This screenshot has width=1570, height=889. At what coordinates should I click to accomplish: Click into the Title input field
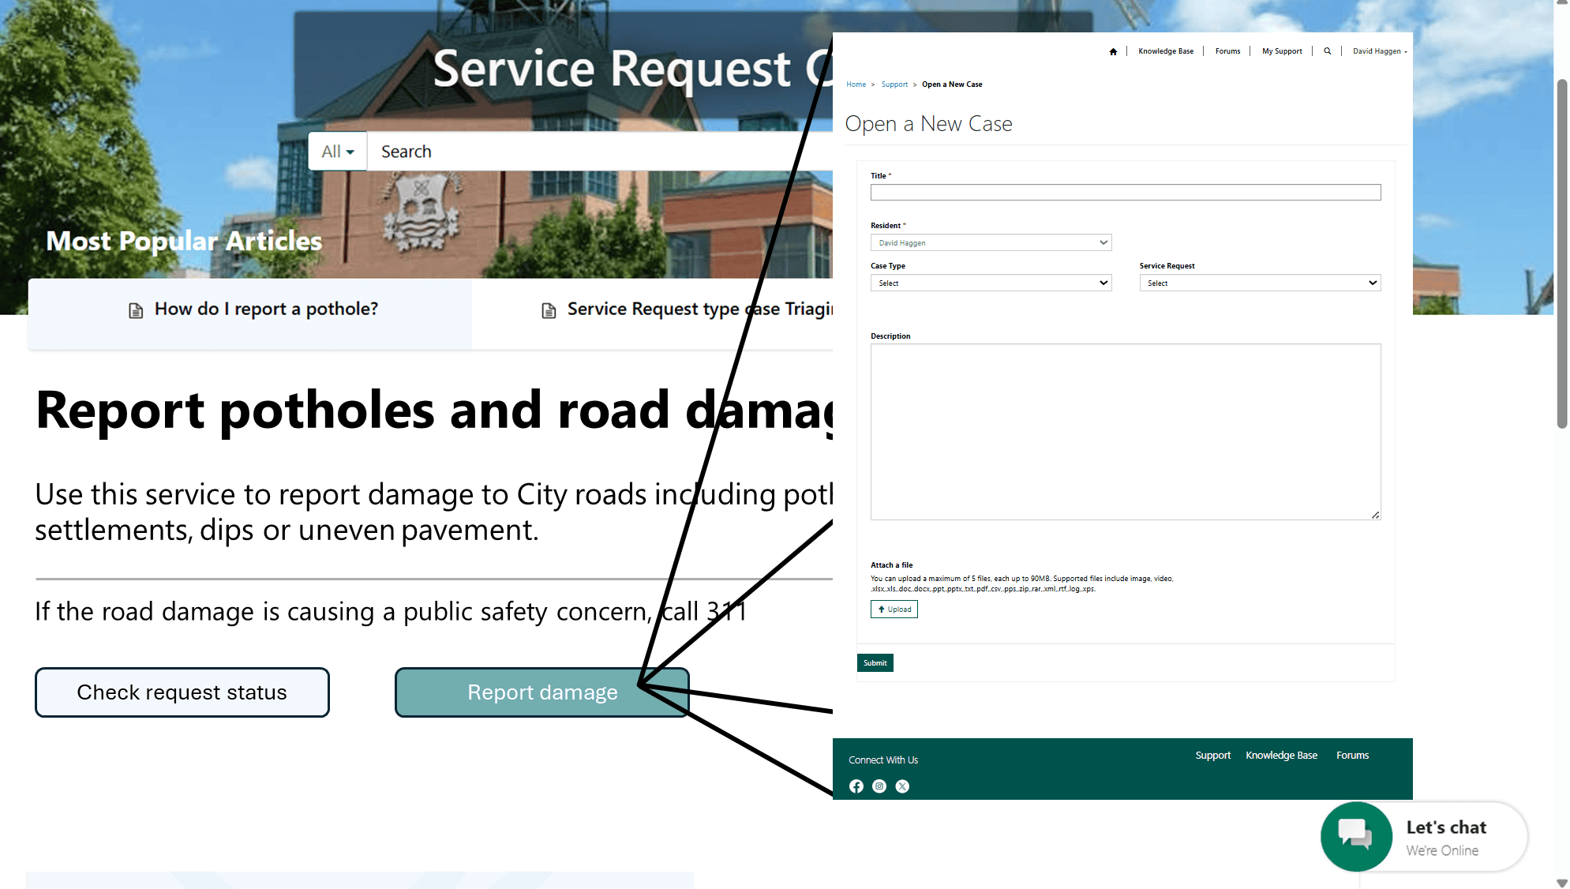pos(1125,193)
